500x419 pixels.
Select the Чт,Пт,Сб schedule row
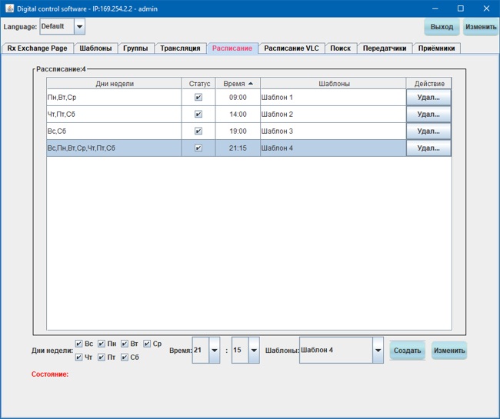[114, 115]
